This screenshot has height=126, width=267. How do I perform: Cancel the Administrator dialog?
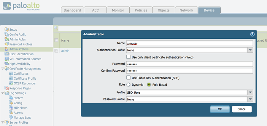[241, 109]
